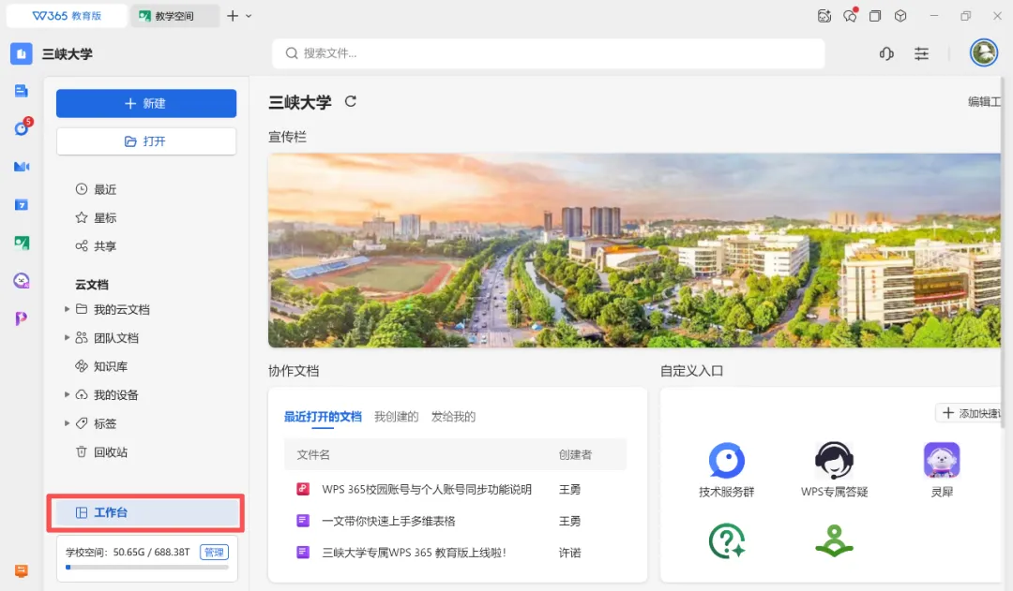
Task: Open the video meeting icon in rail
Action: tap(22, 167)
